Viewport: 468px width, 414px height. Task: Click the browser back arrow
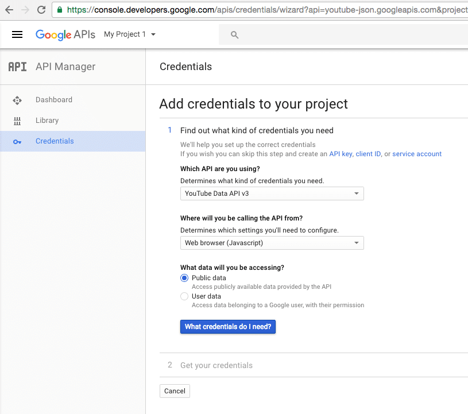[x=9, y=10]
